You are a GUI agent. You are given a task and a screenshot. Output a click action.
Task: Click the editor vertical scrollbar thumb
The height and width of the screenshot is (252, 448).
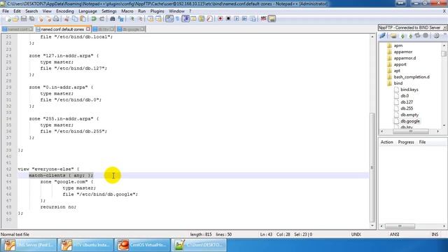tap(372, 167)
